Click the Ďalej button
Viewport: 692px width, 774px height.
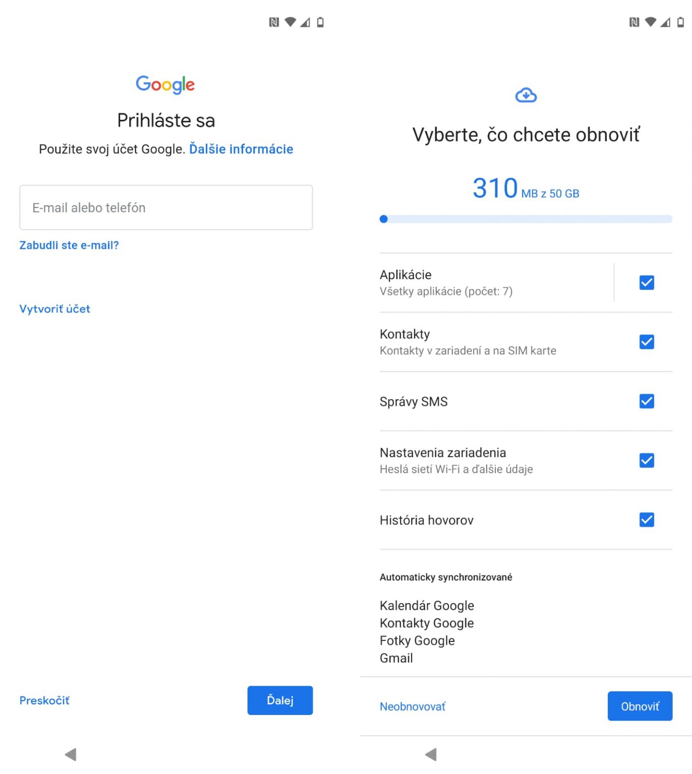pyautogui.click(x=280, y=700)
